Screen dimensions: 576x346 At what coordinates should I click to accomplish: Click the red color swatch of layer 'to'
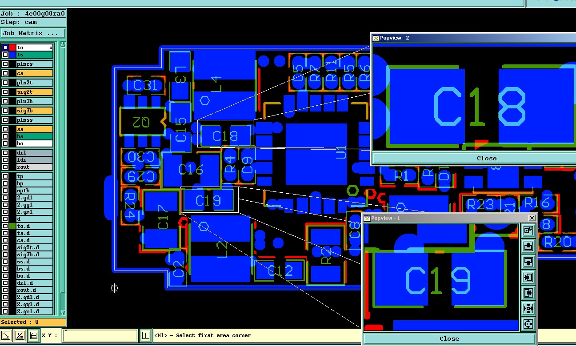point(12,48)
